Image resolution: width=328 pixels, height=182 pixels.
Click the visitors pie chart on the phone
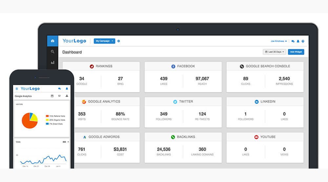30,120
